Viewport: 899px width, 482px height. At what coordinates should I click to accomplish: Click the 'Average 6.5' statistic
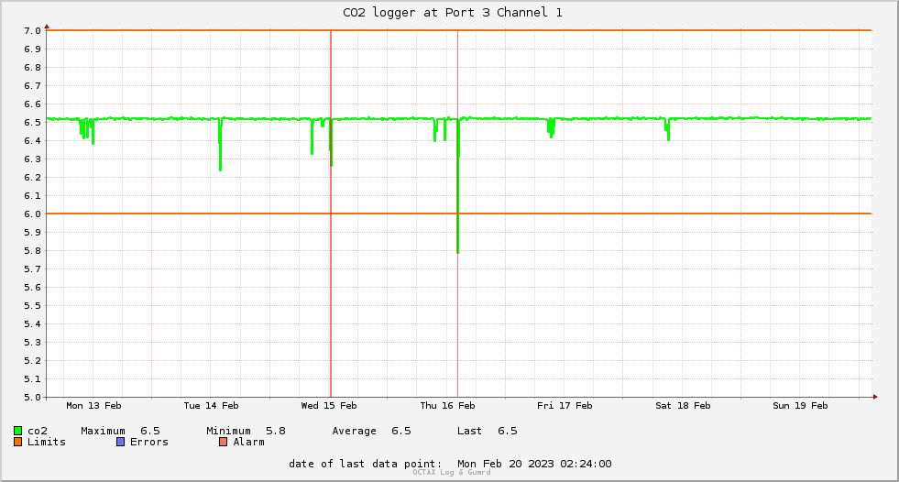[371, 431]
